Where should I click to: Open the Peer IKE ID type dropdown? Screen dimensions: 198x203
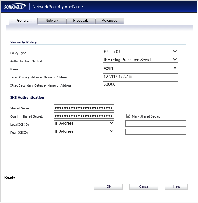[84, 131]
